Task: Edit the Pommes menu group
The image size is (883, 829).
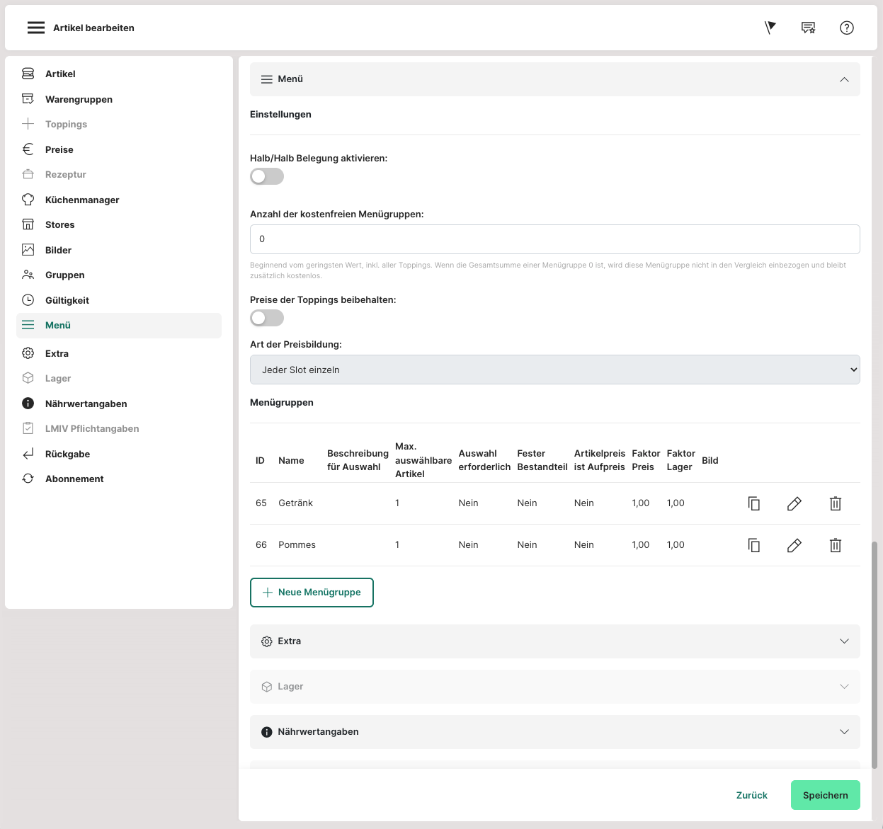Action: coord(794,545)
